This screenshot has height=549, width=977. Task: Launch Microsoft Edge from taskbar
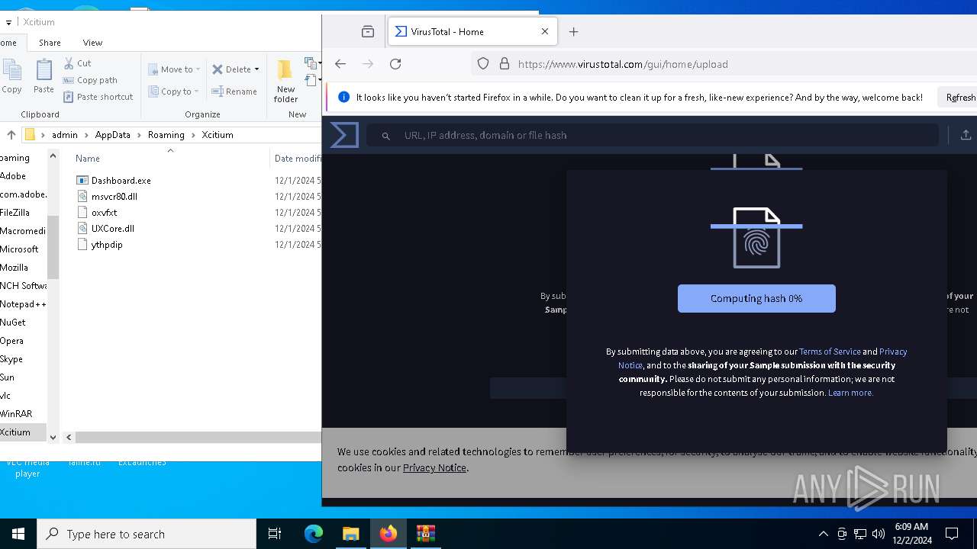pyautogui.click(x=314, y=534)
